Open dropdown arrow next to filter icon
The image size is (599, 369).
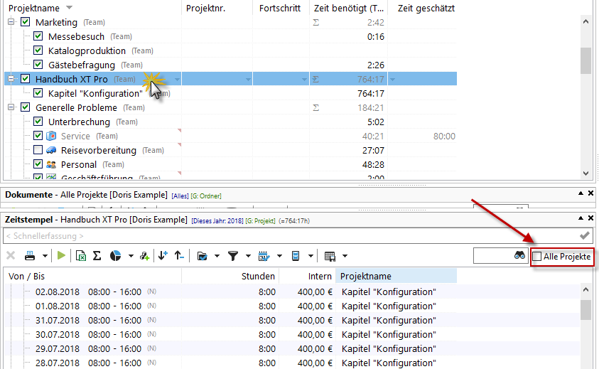pos(248,256)
